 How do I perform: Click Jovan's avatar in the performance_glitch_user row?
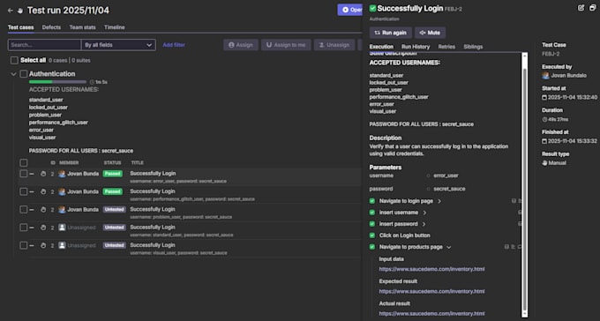click(62, 191)
